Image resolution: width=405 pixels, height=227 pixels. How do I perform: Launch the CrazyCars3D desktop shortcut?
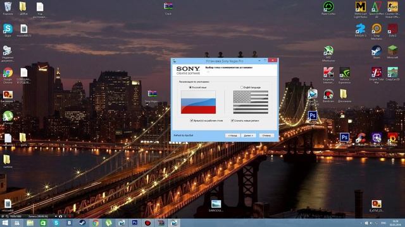click(392, 74)
